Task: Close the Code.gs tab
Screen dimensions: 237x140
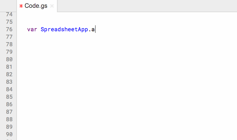Action: 52,6
